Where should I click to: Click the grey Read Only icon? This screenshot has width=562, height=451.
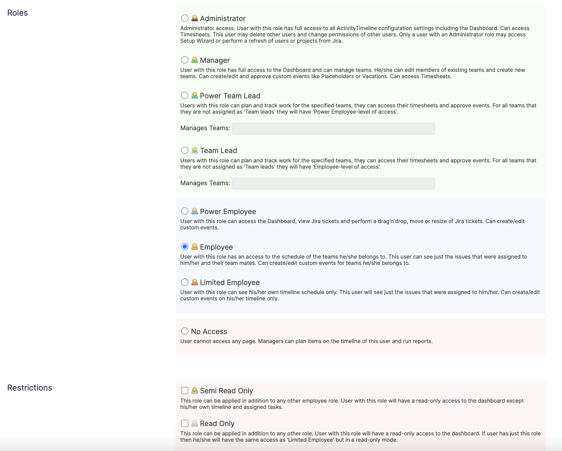(x=195, y=423)
